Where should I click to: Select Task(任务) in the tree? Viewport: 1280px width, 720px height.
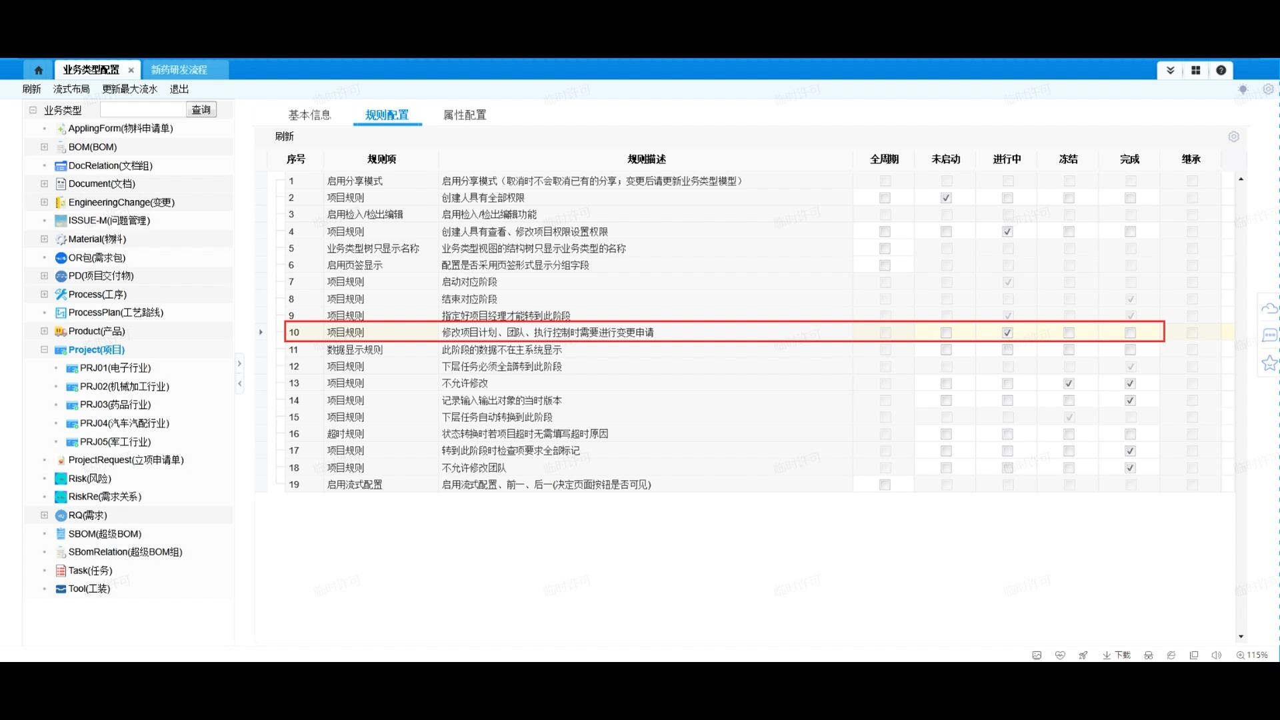point(91,571)
